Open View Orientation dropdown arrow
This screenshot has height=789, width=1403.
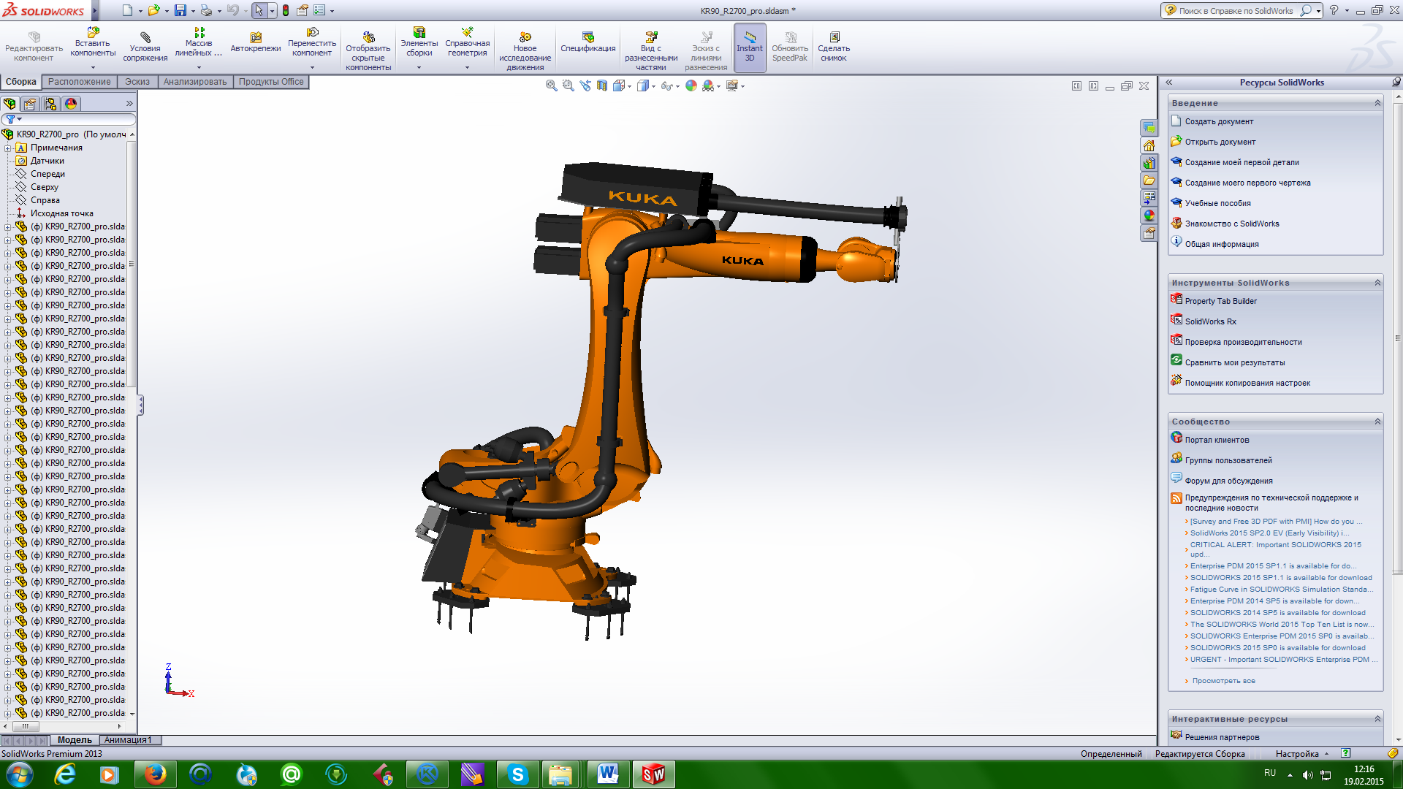click(630, 86)
